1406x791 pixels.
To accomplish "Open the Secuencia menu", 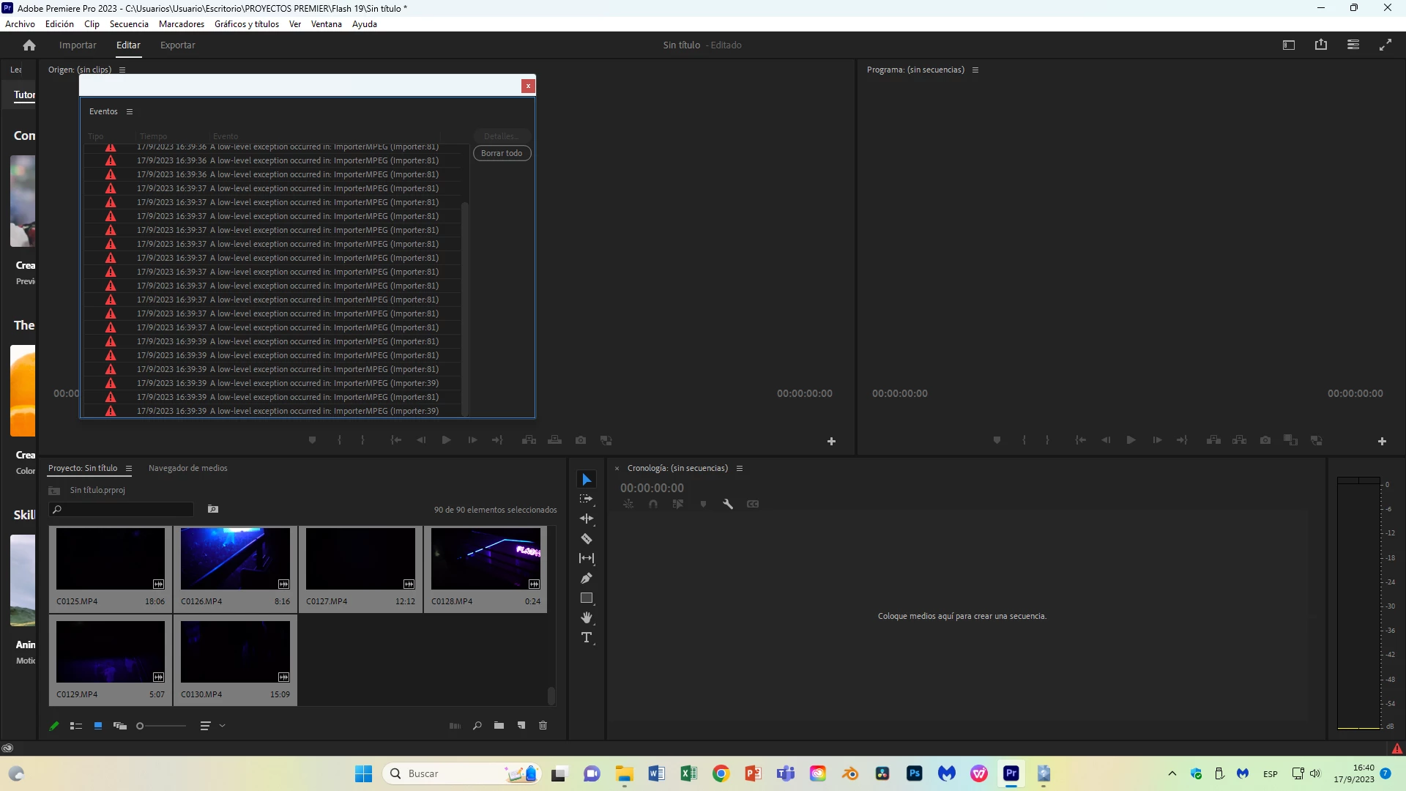I will point(129,24).
